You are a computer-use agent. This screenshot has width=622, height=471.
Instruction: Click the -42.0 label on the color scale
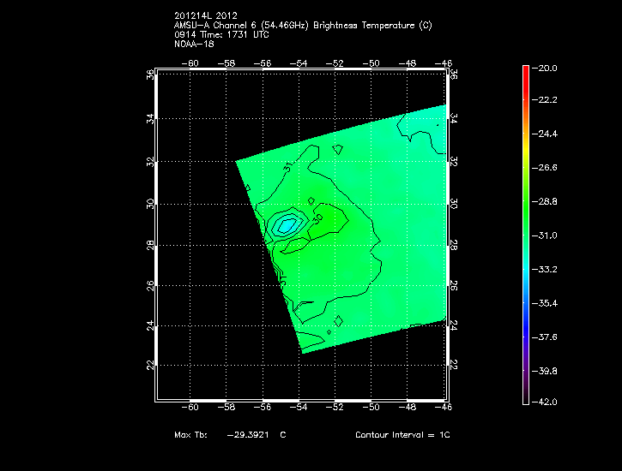click(x=547, y=401)
